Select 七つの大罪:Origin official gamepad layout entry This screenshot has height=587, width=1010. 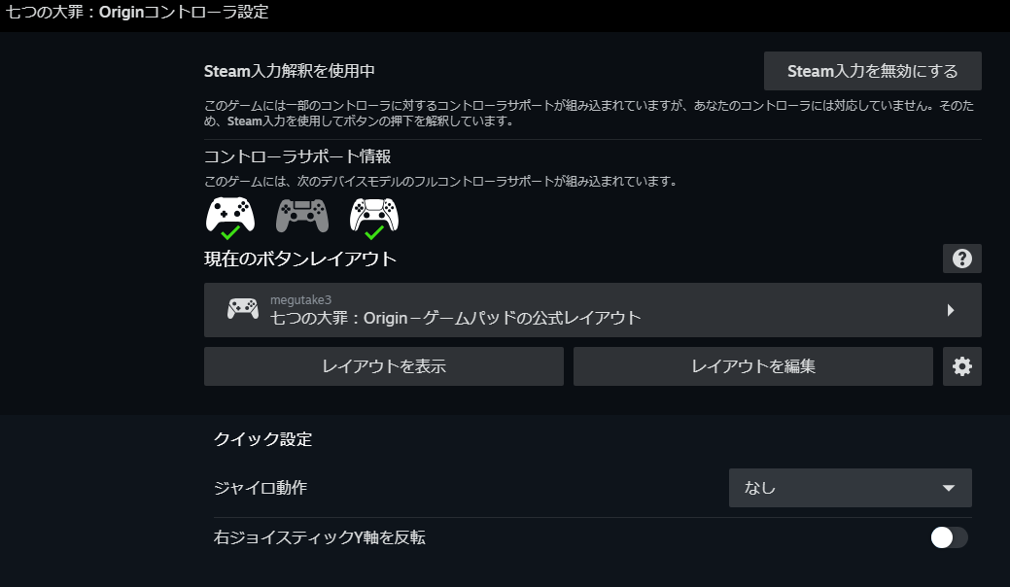click(593, 310)
